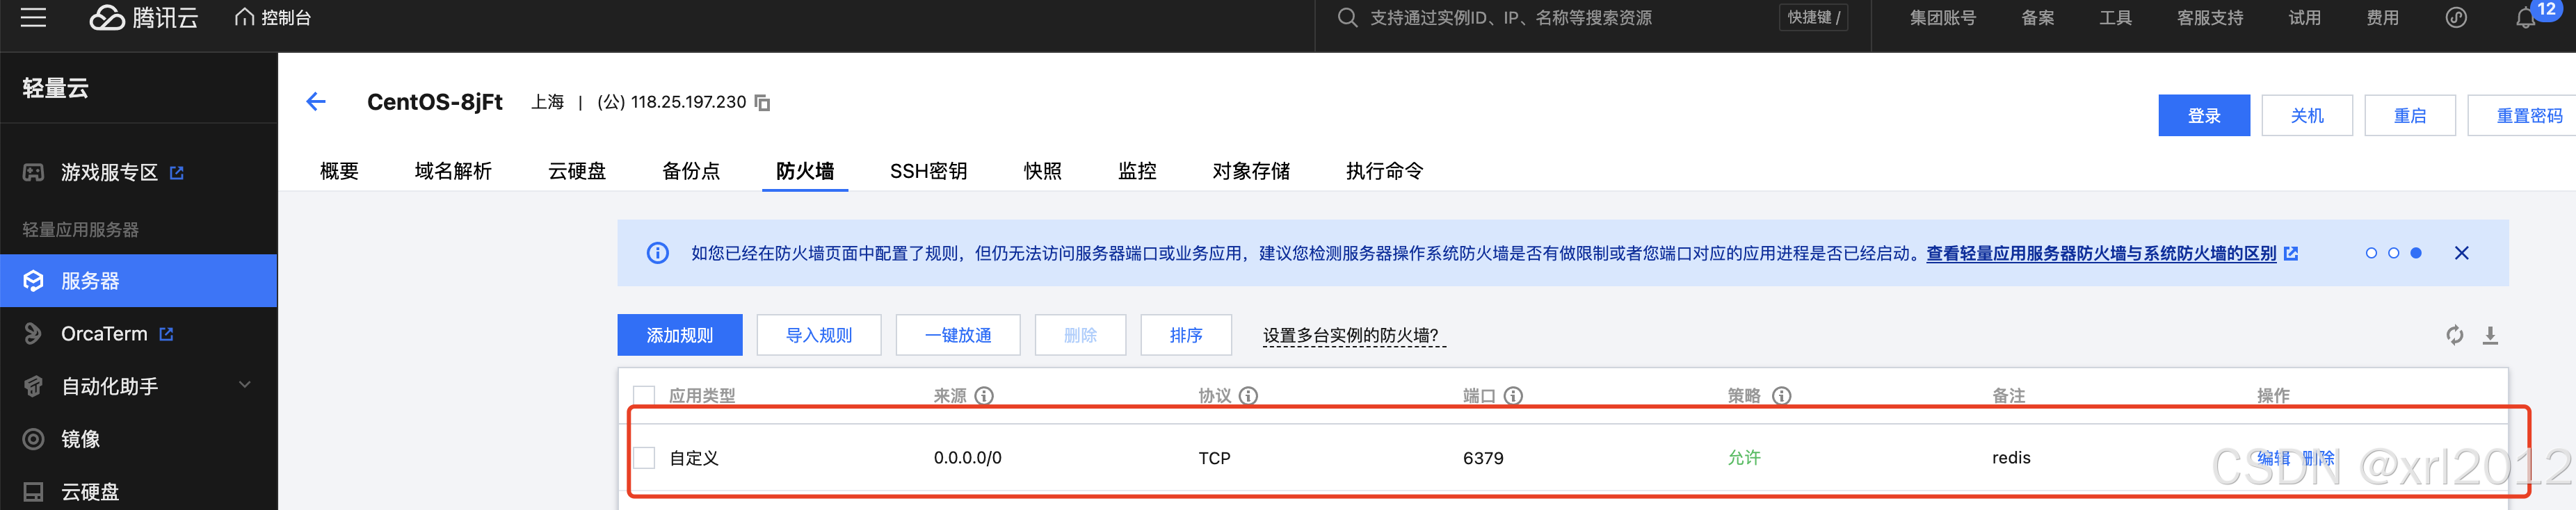Select first banner pagination dot
The image size is (2576, 510).
pyautogui.click(x=2371, y=253)
